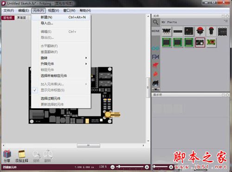Open the Help (H) menu

[85, 11]
